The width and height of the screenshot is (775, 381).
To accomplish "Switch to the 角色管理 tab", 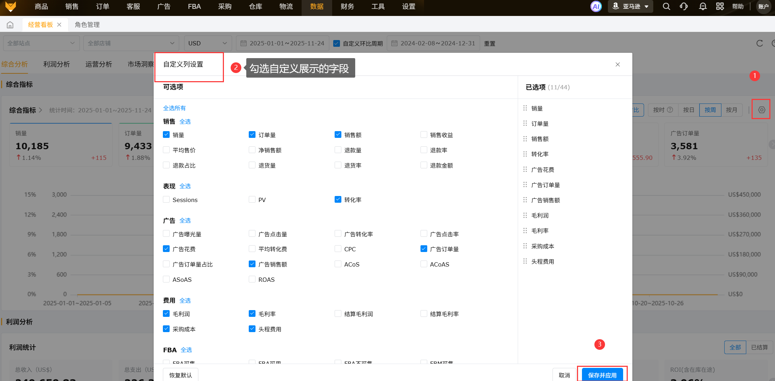I will click(87, 25).
